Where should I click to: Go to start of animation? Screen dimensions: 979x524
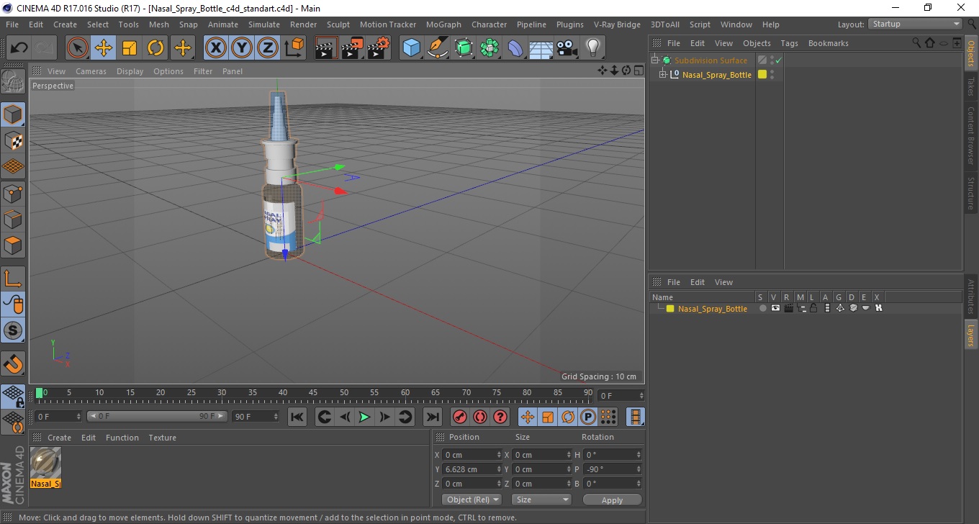click(297, 417)
